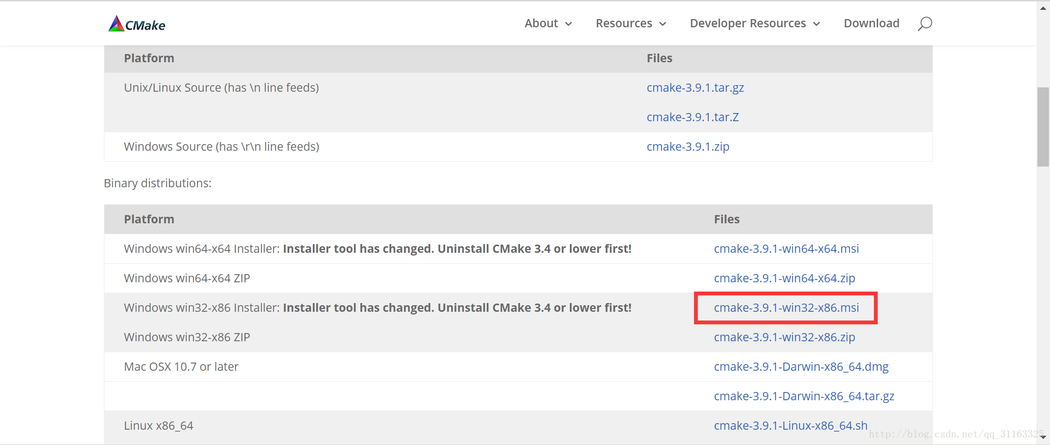Expand the Resources menu chevron
Viewport: 1050px width, 445px height.
663,24
